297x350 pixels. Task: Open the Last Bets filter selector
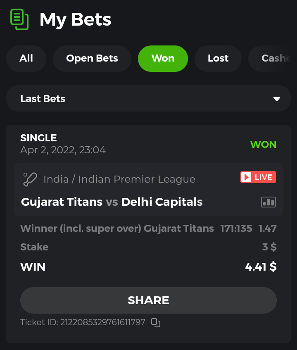[x=148, y=98]
